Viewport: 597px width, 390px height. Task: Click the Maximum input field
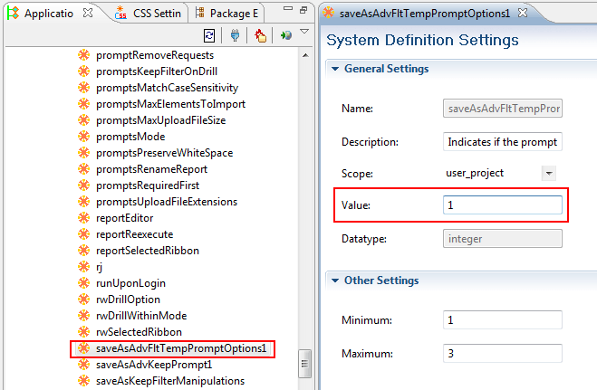[x=503, y=353]
